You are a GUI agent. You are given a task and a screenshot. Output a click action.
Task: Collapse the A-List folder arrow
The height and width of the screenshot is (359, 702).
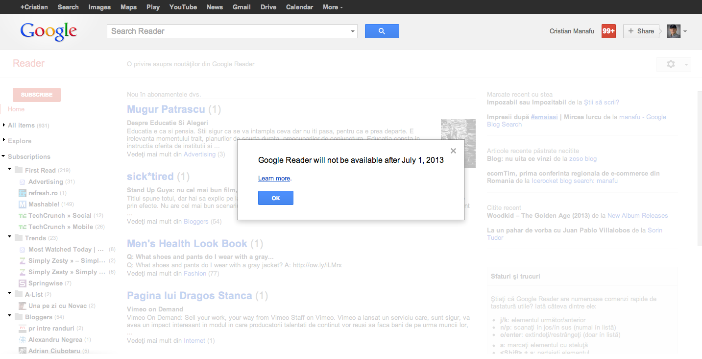pos(10,293)
